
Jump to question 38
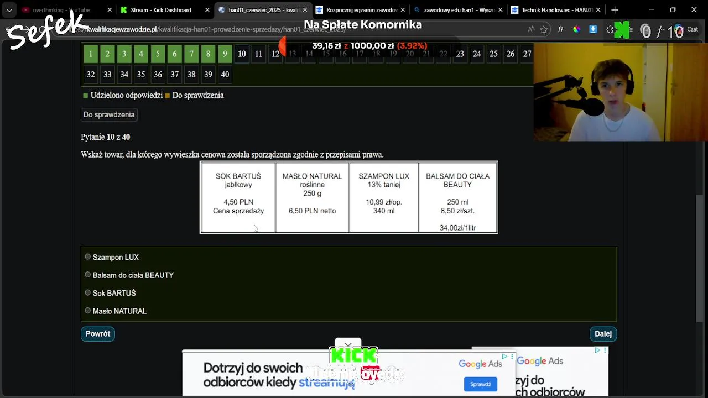pos(191,74)
